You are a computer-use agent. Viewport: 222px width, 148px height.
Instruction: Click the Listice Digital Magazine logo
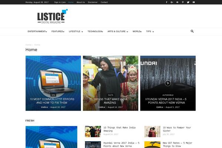coord(52,16)
